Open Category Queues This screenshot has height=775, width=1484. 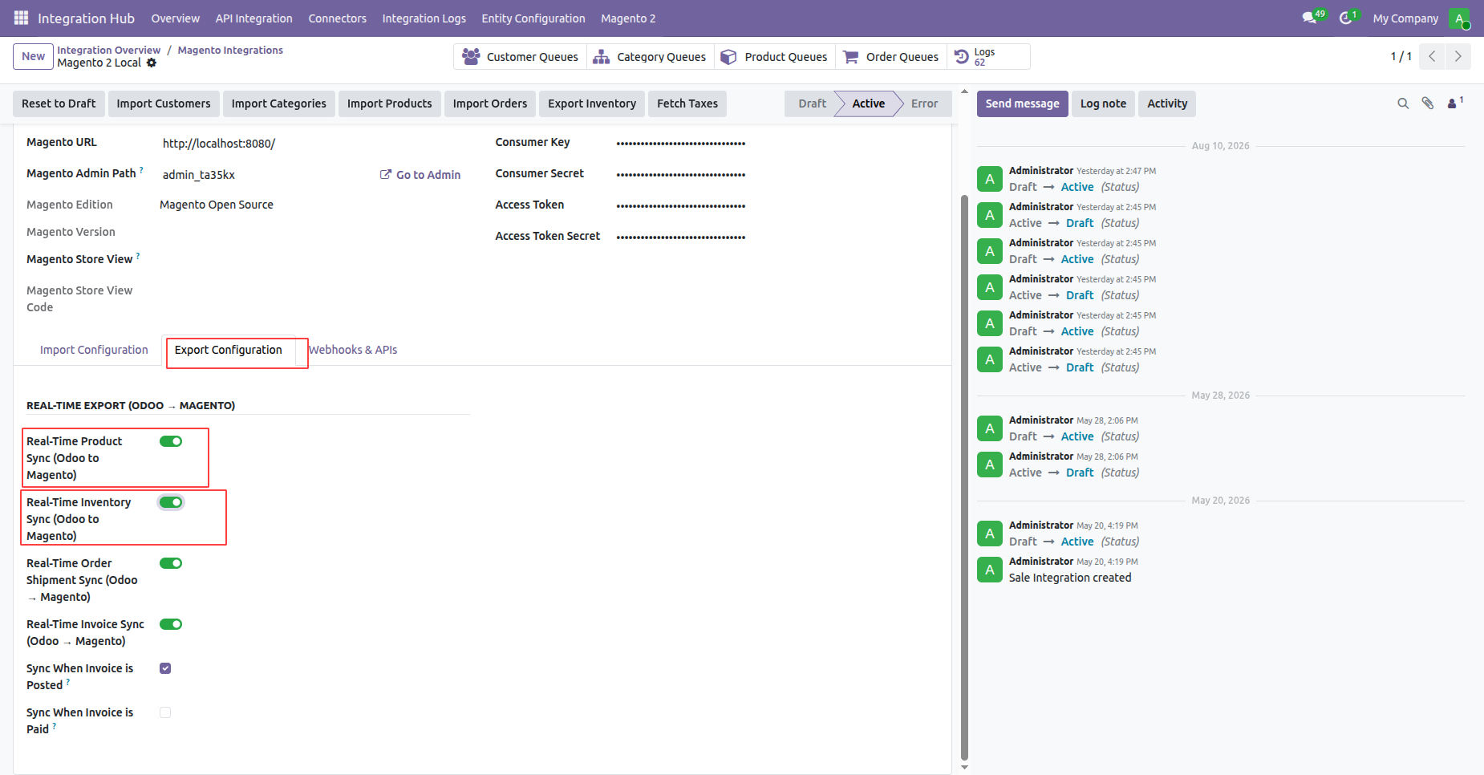click(x=650, y=57)
